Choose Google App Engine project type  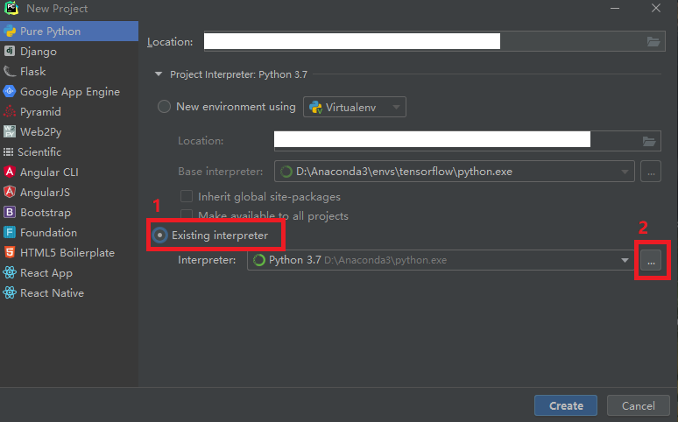(x=69, y=91)
